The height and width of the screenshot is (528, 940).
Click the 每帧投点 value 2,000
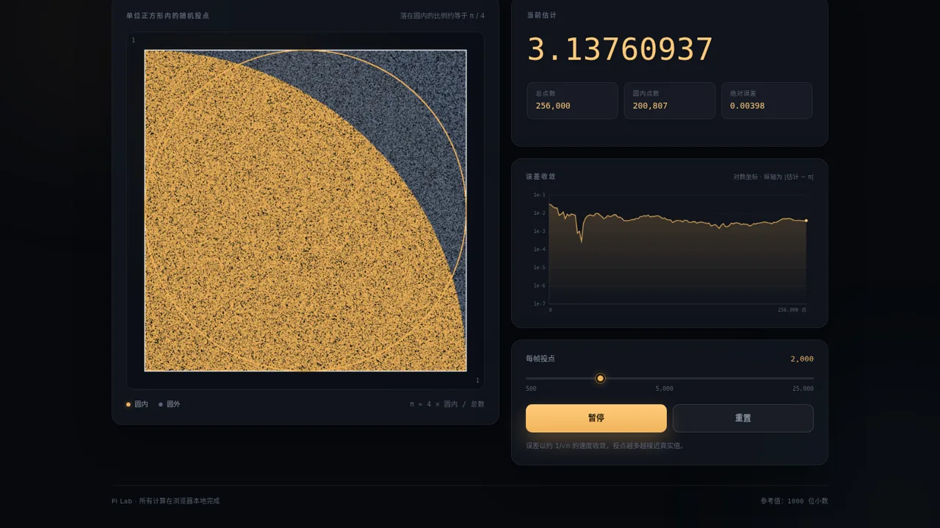802,359
